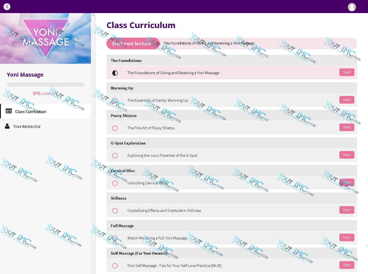The image size is (368, 274).
Task: Click the back arrow icon
Action: 7,7
